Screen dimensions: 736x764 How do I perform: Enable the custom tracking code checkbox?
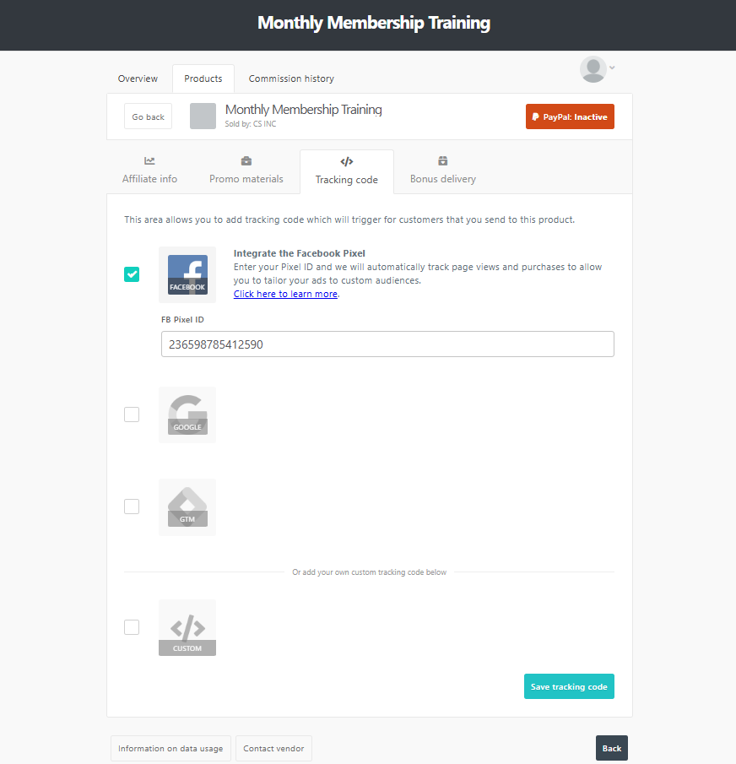(132, 627)
